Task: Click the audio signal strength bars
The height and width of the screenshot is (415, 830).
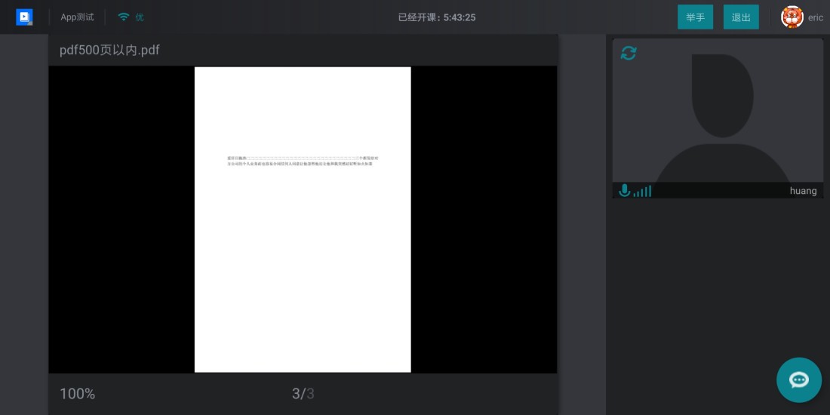Action: pos(643,191)
